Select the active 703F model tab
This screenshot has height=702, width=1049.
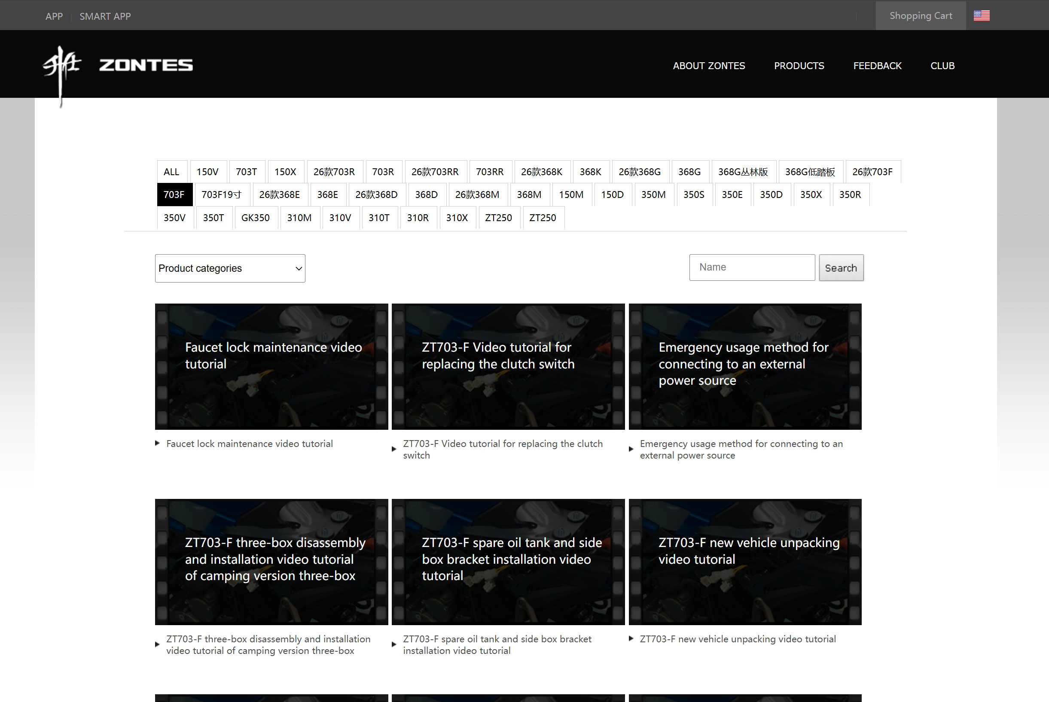click(174, 194)
